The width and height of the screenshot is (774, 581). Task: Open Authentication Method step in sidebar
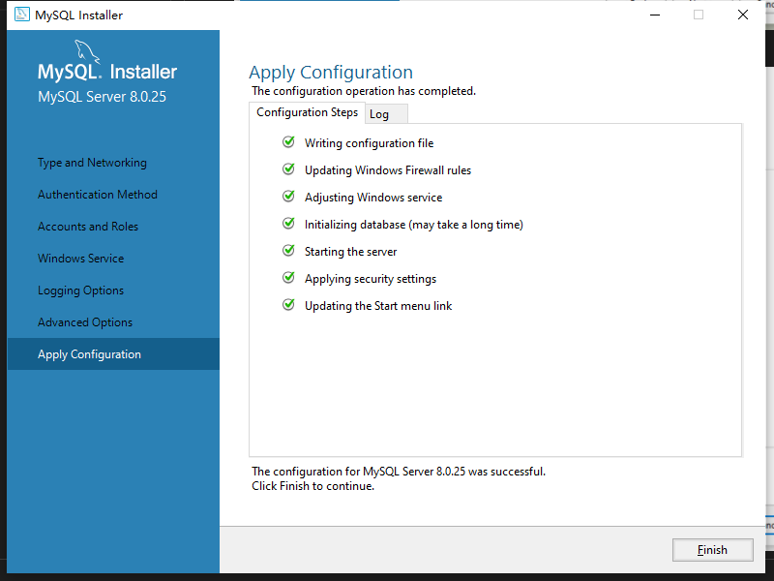click(x=97, y=195)
